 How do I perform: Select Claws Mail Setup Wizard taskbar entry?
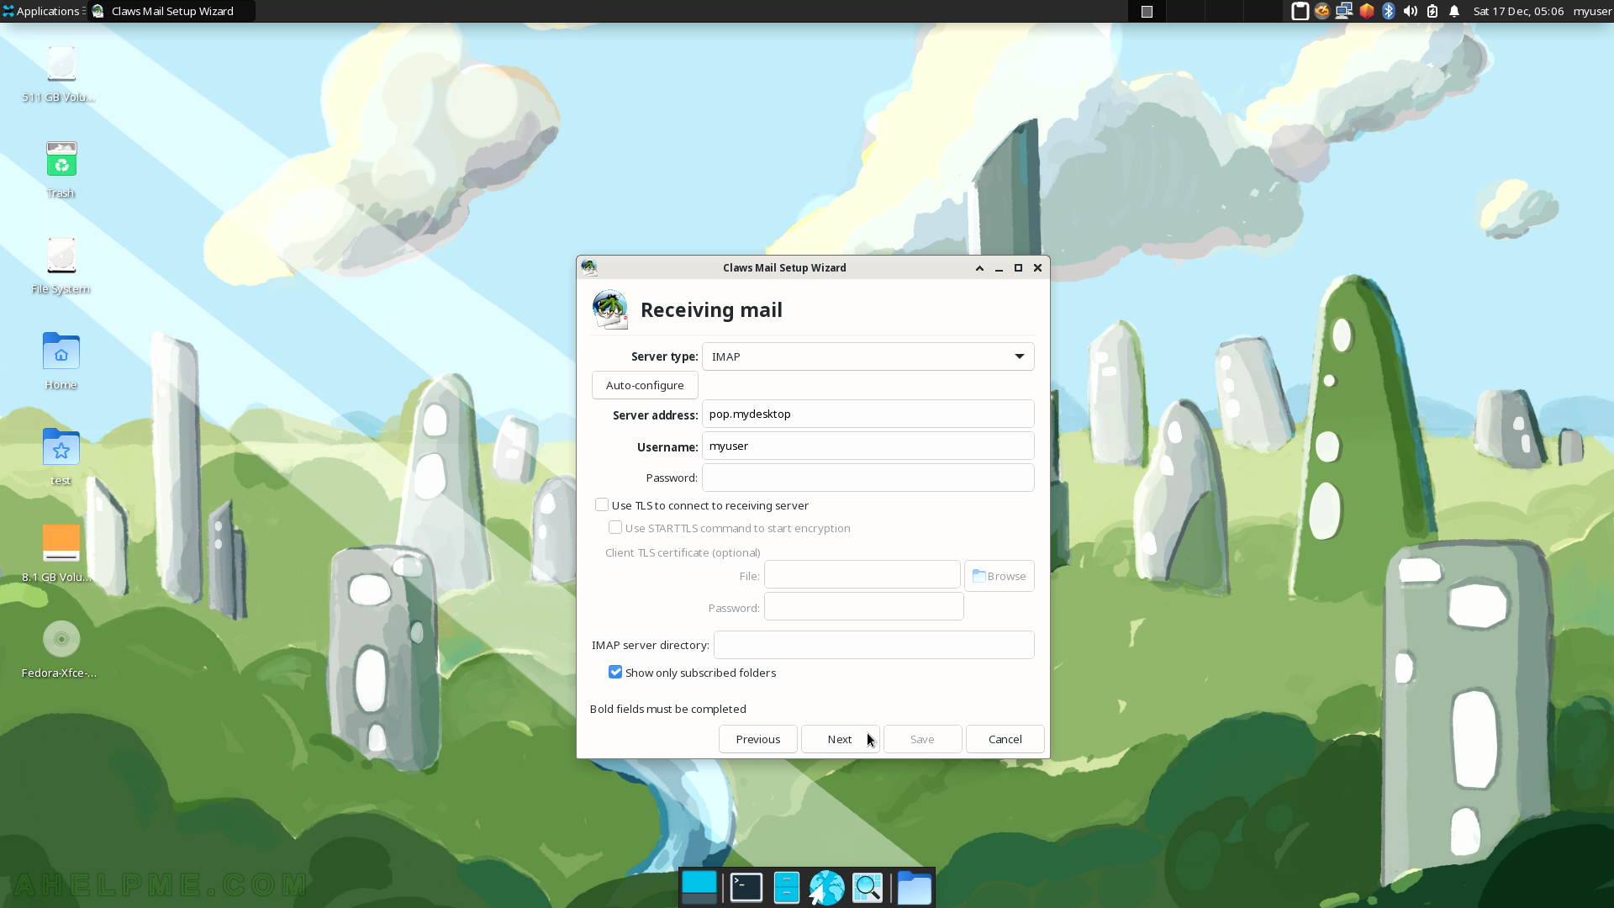coord(171,11)
